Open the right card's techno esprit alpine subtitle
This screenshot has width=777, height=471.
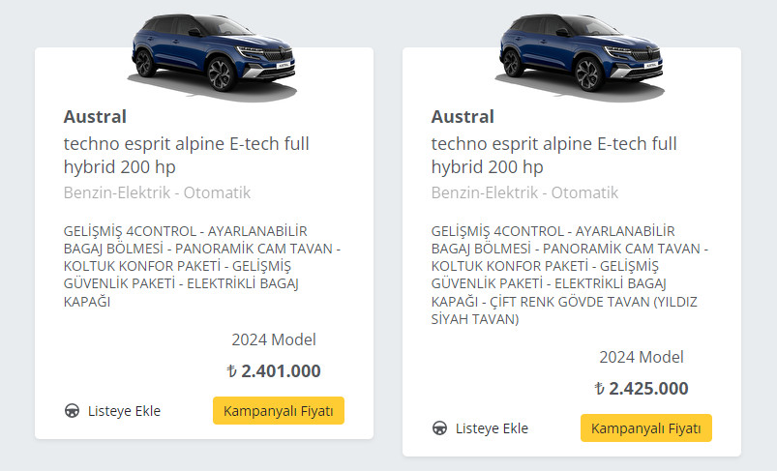[554, 155]
